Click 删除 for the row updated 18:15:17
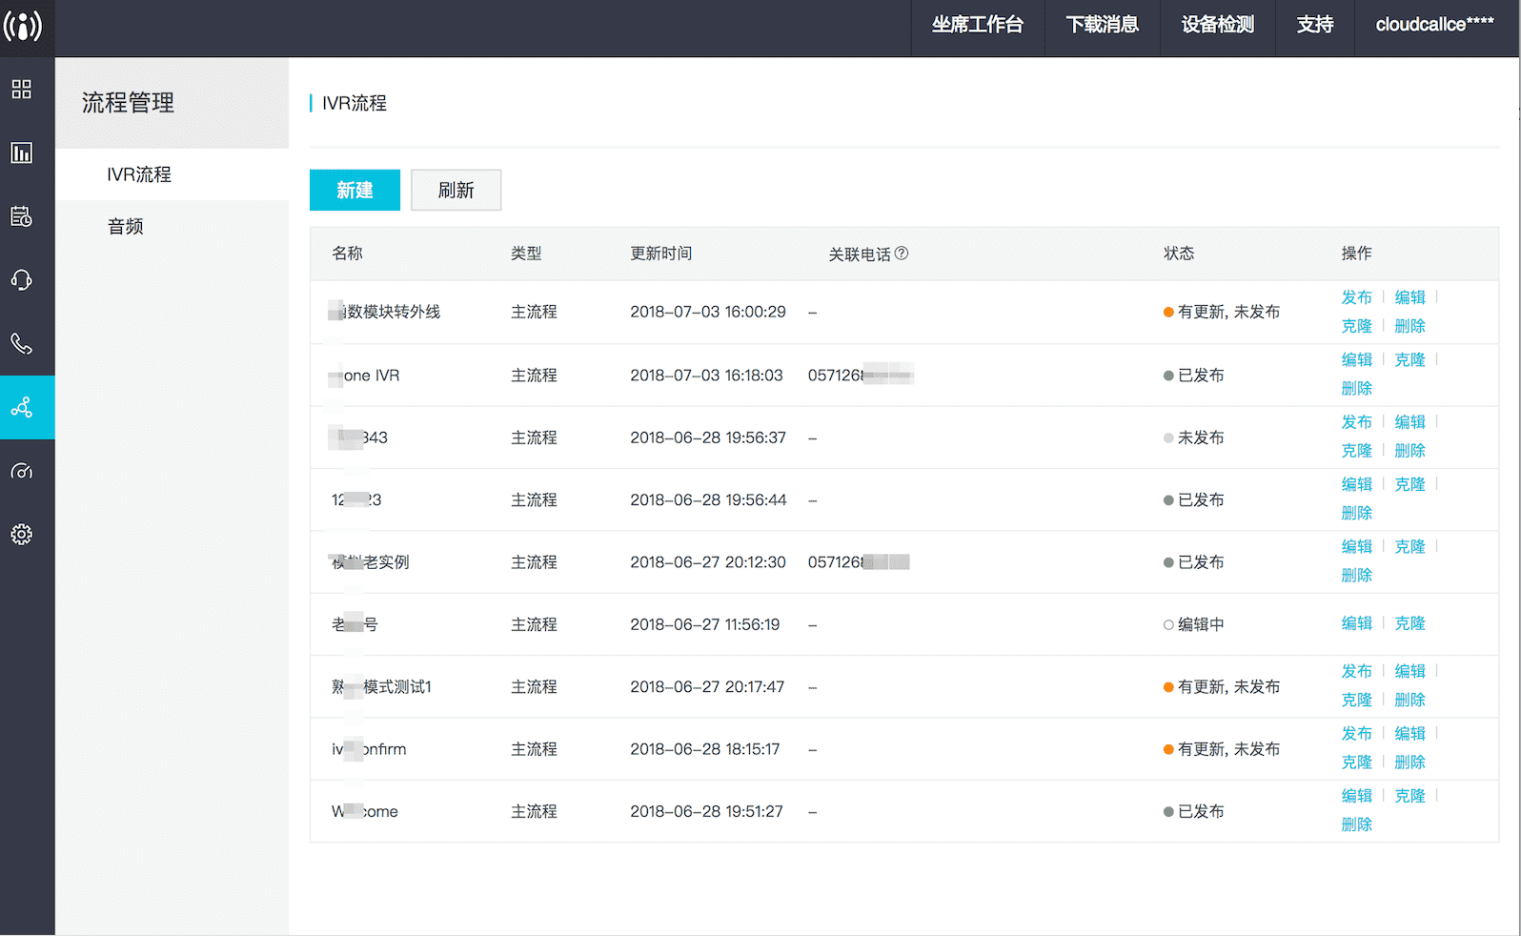The width and height of the screenshot is (1521, 936). [1410, 762]
